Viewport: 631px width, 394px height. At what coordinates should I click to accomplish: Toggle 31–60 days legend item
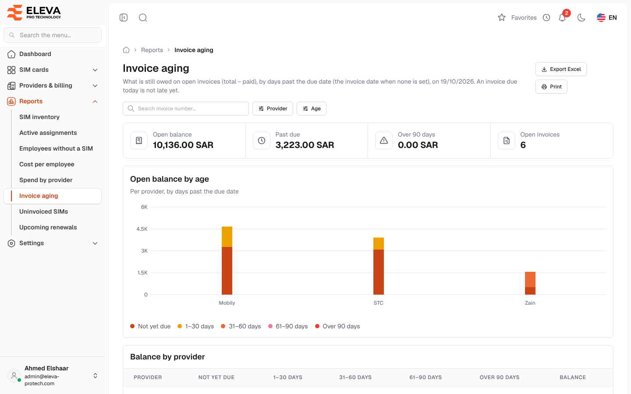(241, 326)
